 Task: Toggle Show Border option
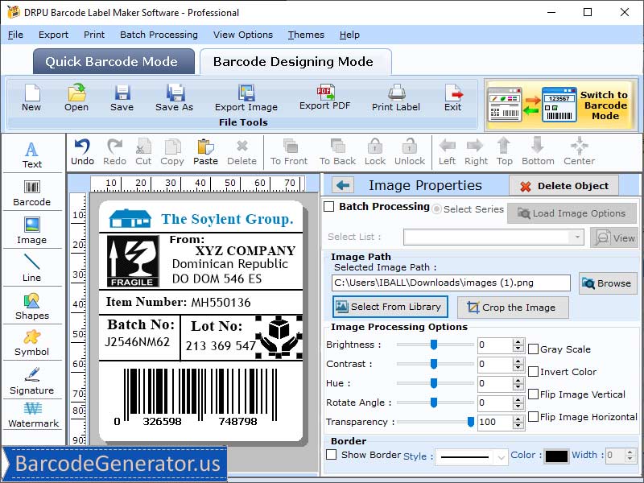pyautogui.click(x=332, y=455)
